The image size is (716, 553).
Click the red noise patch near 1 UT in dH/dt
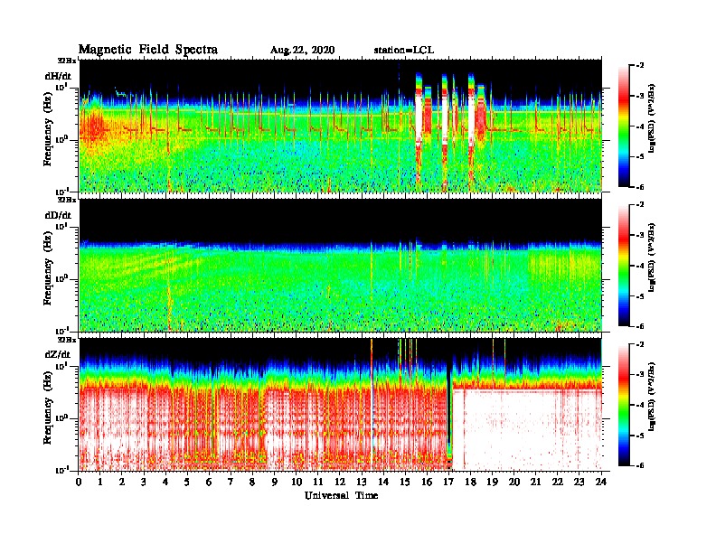pyautogui.click(x=94, y=127)
